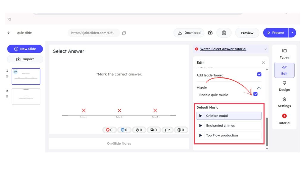Expand the Present button options
Screen dimensions: 305x171
click(292, 33)
